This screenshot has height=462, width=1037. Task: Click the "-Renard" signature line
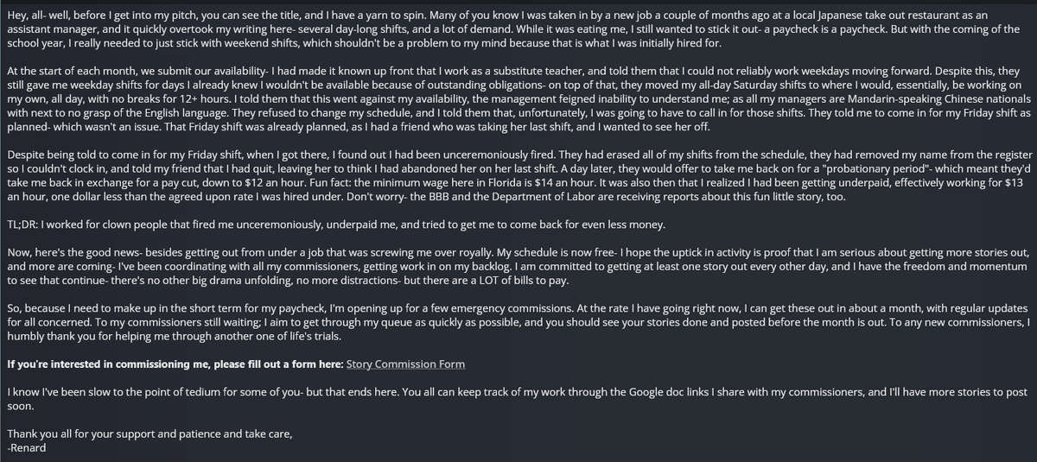[26, 447]
